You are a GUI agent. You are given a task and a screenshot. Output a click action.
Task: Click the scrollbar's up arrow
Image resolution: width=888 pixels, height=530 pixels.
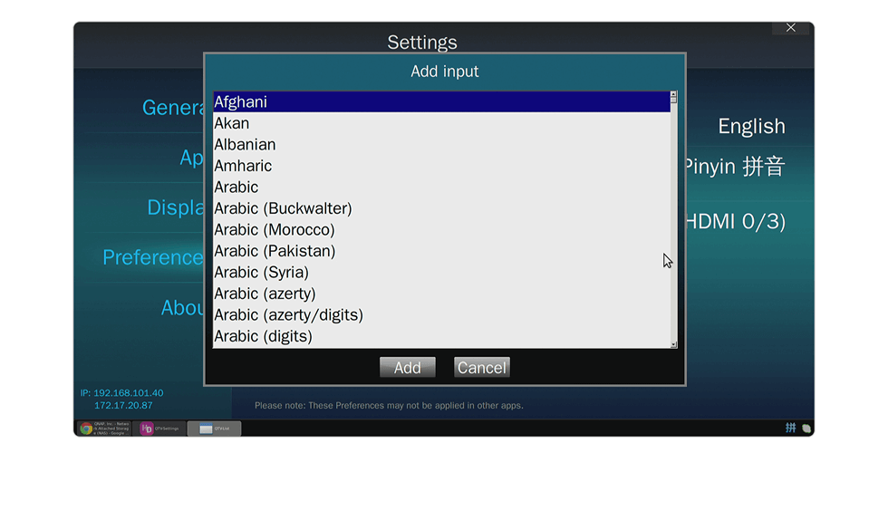(673, 93)
